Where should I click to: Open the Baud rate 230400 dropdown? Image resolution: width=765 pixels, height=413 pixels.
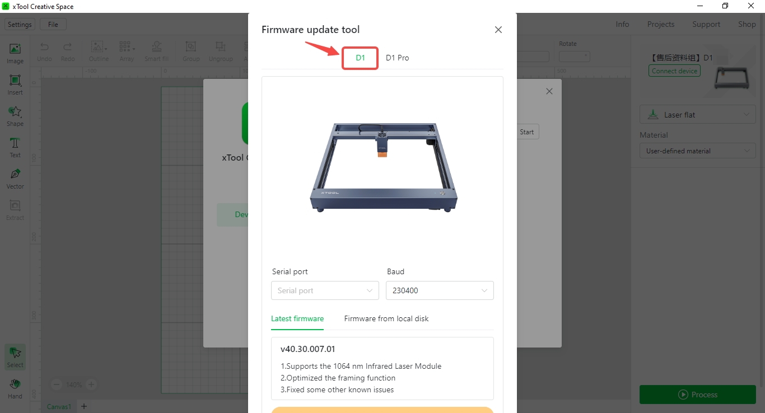pyautogui.click(x=440, y=290)
